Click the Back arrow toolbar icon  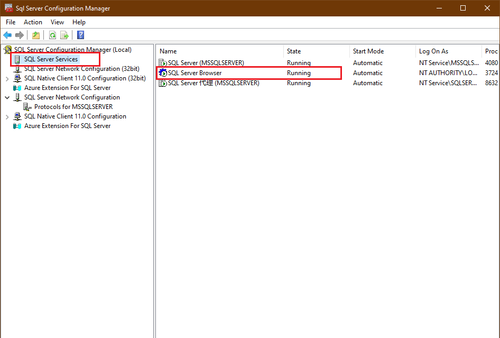7,35
